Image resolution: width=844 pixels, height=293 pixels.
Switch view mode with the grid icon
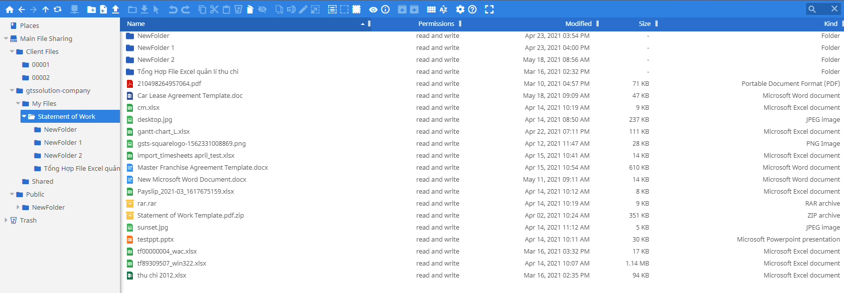click(431, 9)
